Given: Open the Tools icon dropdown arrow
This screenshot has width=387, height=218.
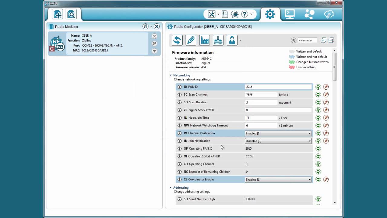Looking at the screenshot, I should [x=218, y=14].
